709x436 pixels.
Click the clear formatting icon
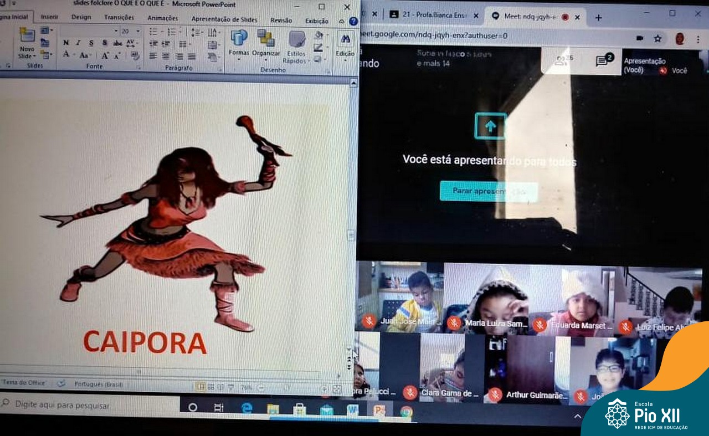[135, 55]
